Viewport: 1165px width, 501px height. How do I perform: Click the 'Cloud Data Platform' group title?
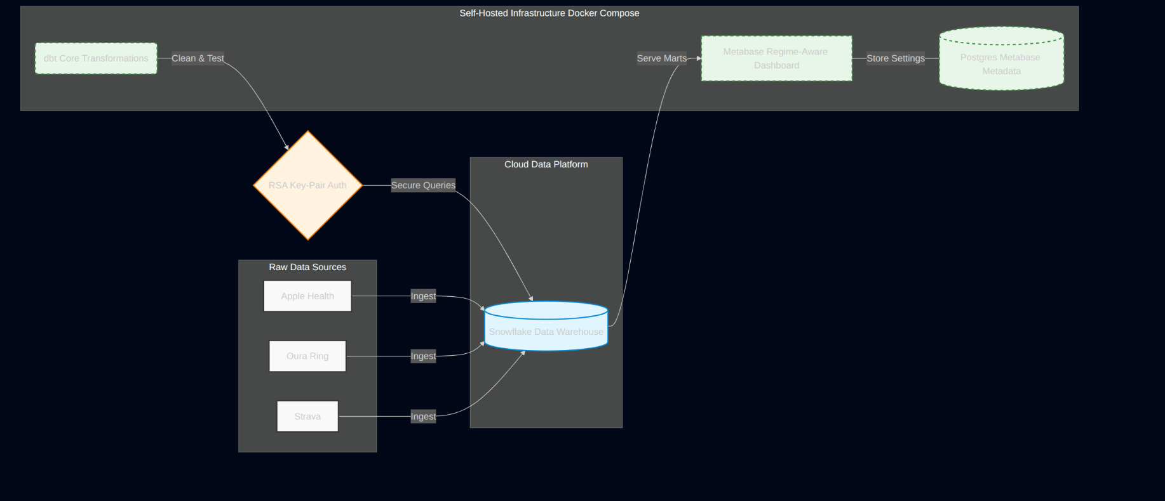pos(546,164)
